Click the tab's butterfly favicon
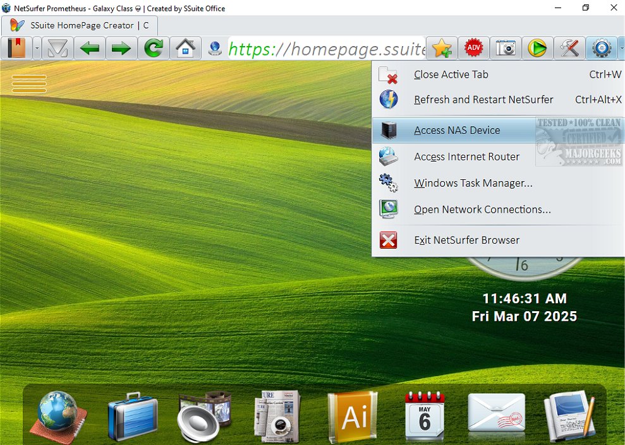This screenshot has height=445, width=625. tap(17, 25)
